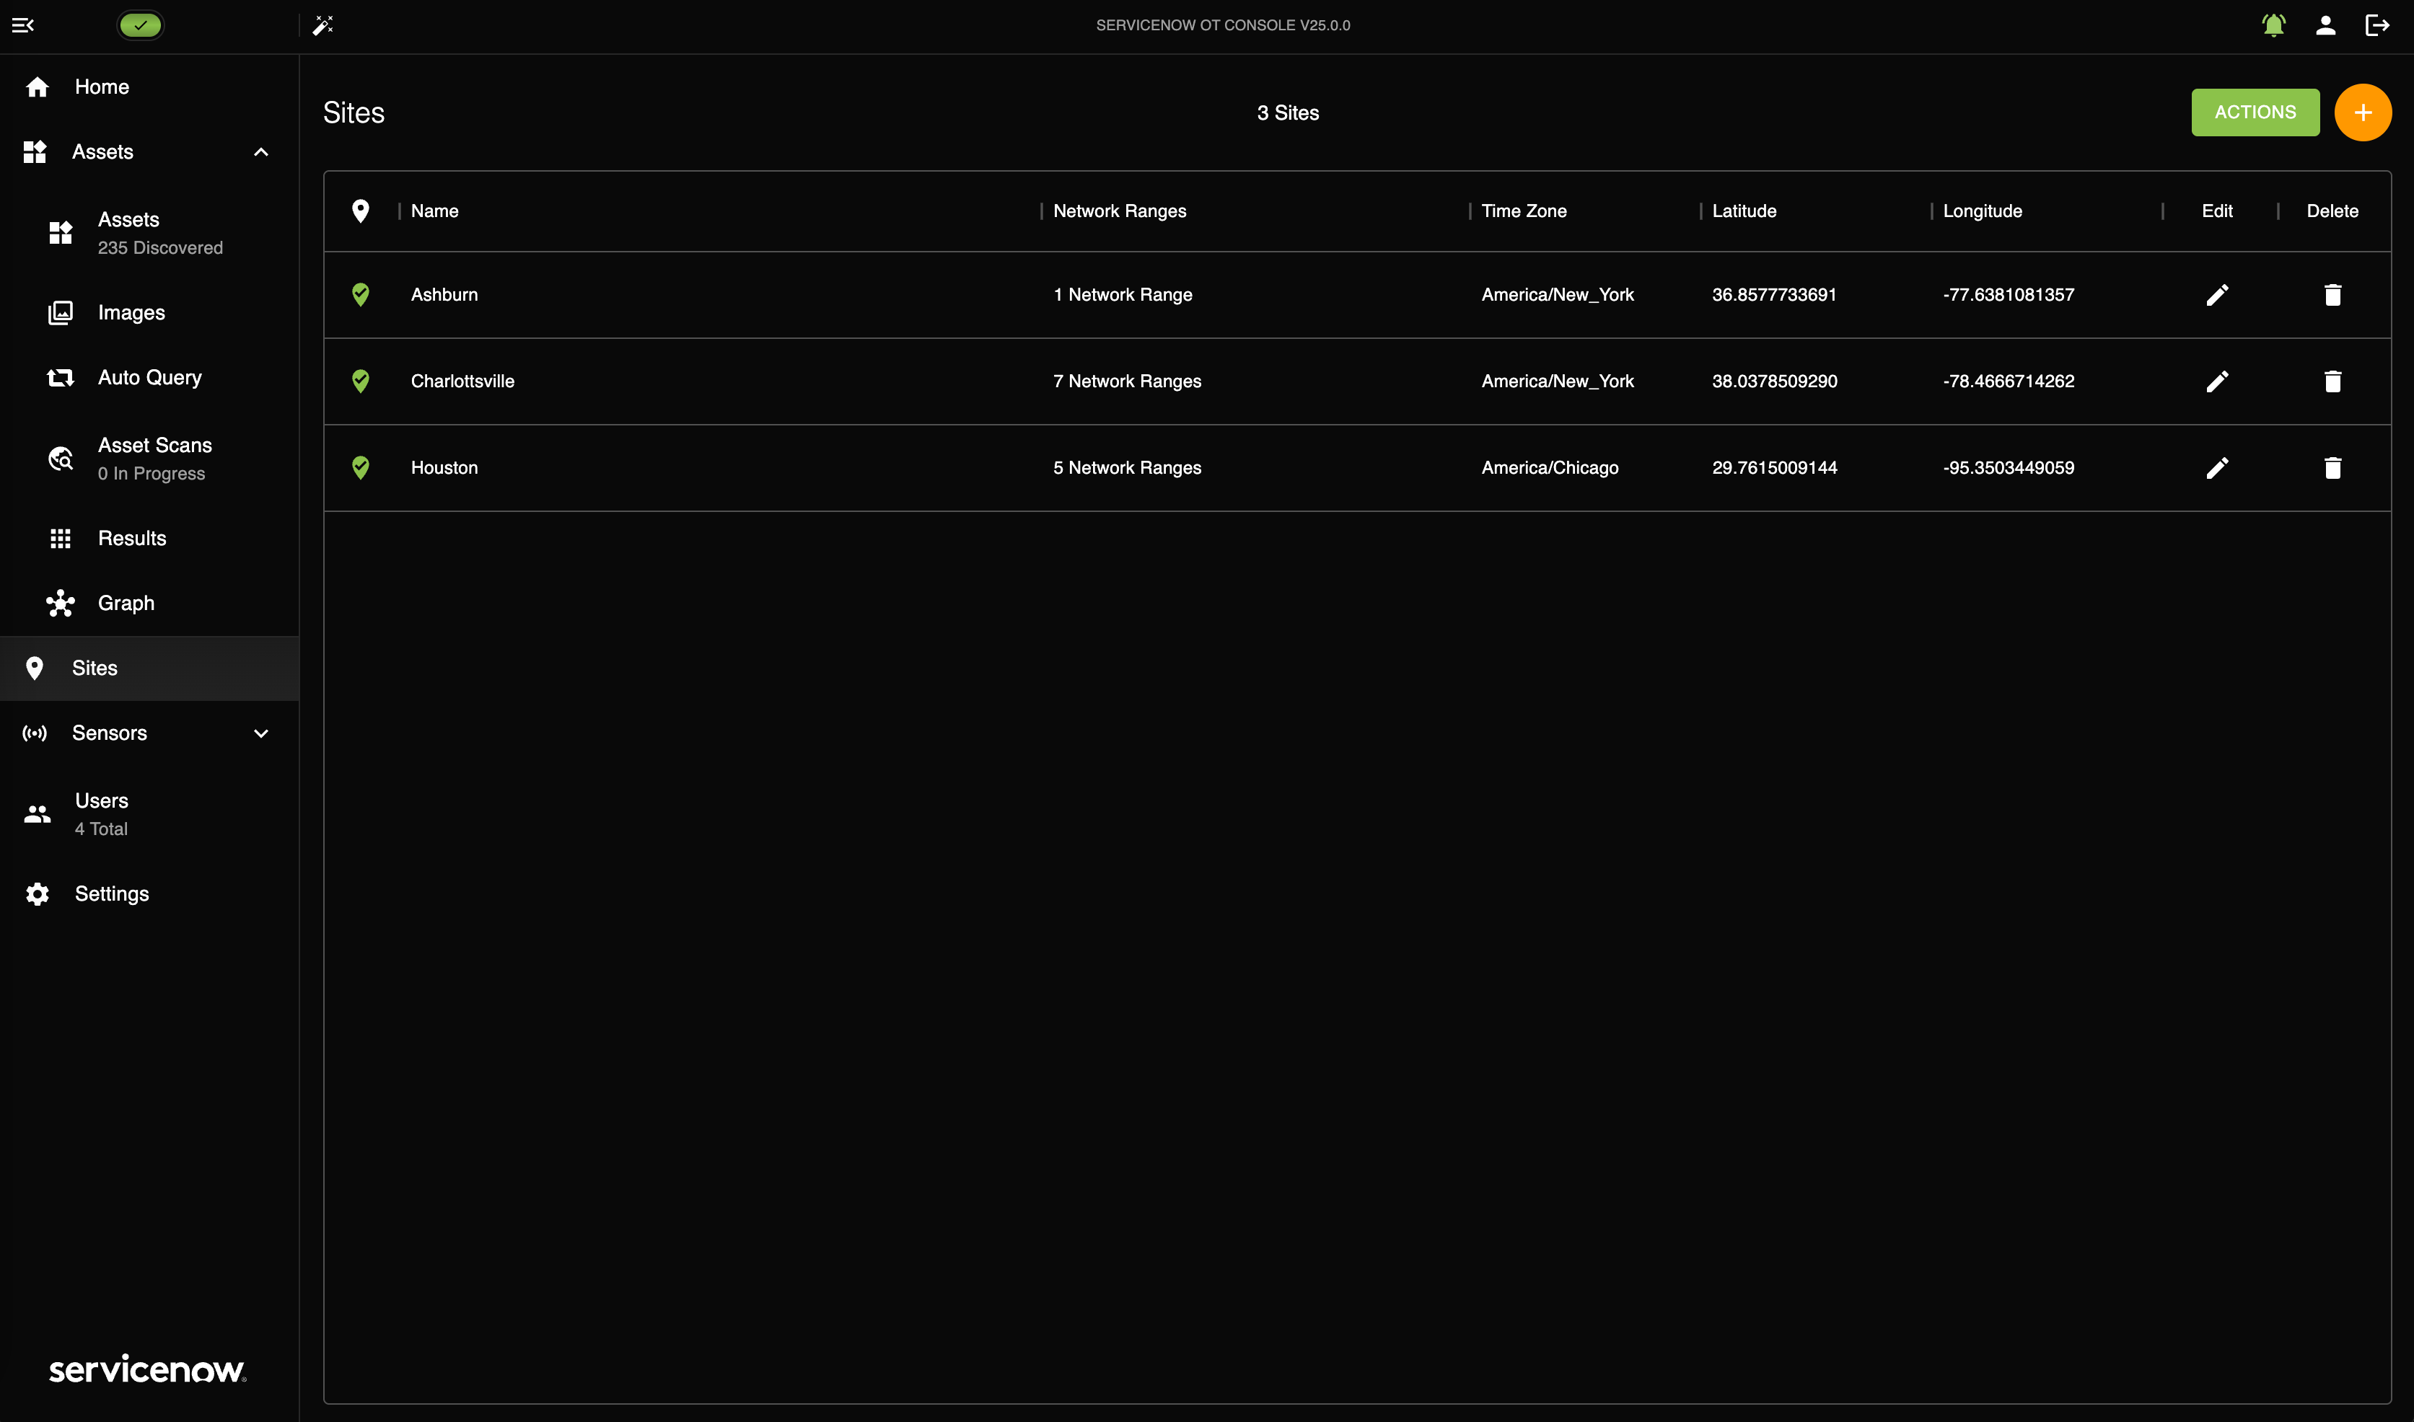Select the Charlottesville site name
This screenshot has width=2414, height=1422.
[462, 381]
